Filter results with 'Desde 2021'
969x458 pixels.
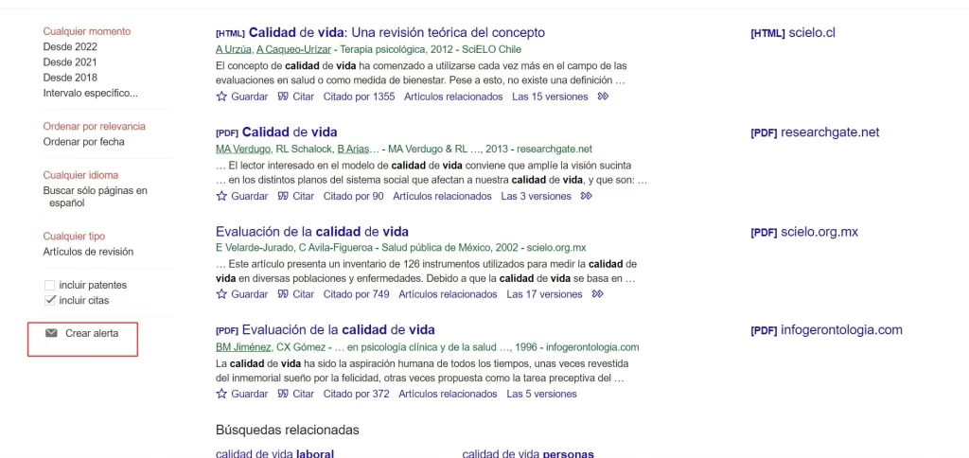(70, 62)
